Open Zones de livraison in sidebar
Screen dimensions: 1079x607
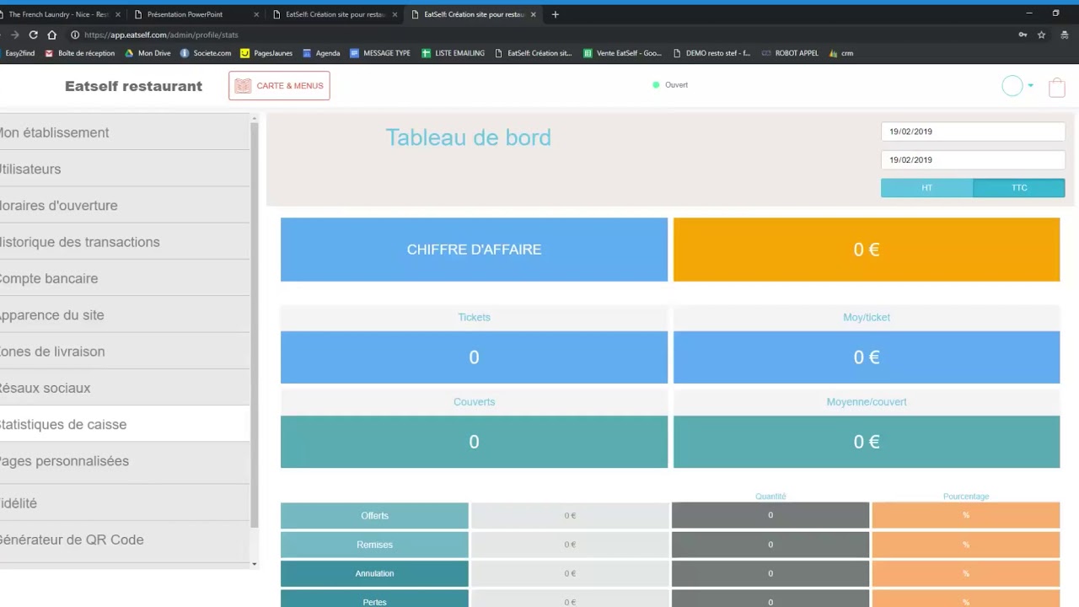(x=125, y=352)
